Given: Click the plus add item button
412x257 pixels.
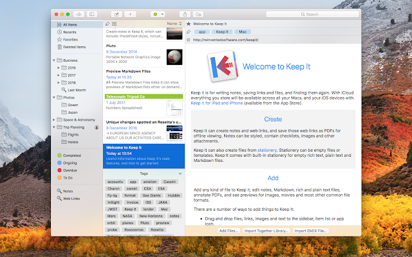Looking at the screenshot, I should point(130,14).
